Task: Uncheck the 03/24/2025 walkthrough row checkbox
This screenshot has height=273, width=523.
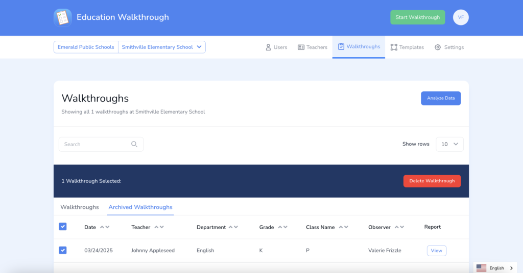Action: point(63,250)
